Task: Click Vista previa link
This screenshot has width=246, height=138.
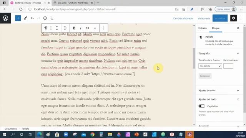Action: coord(204,18)
